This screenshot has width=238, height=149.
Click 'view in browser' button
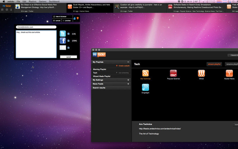[x=62, y=17]
